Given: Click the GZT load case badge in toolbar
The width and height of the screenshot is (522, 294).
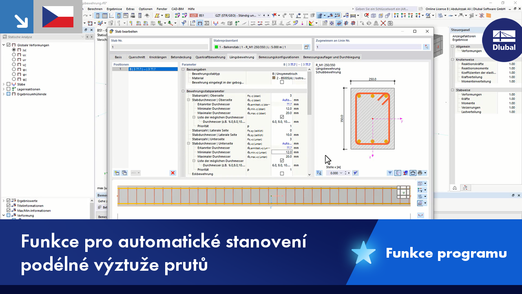Looking at the screenshot, I should (194, 15).
